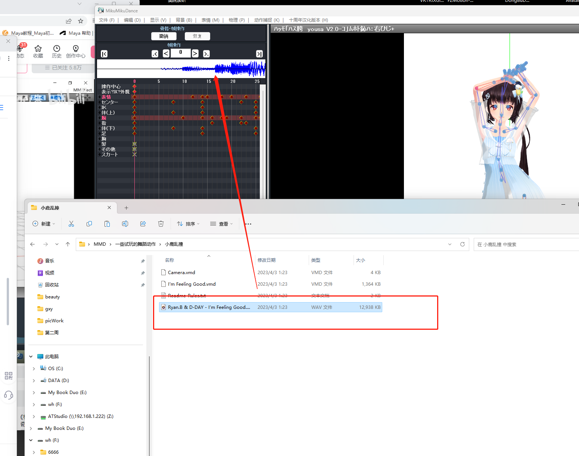Step back one frame in MikuMikuDance
The image size is (579, 456).
tap(166, 53)
